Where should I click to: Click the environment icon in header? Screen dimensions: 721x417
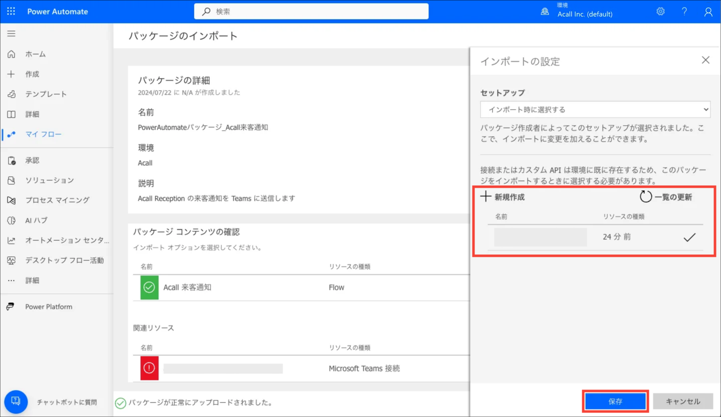545,11
